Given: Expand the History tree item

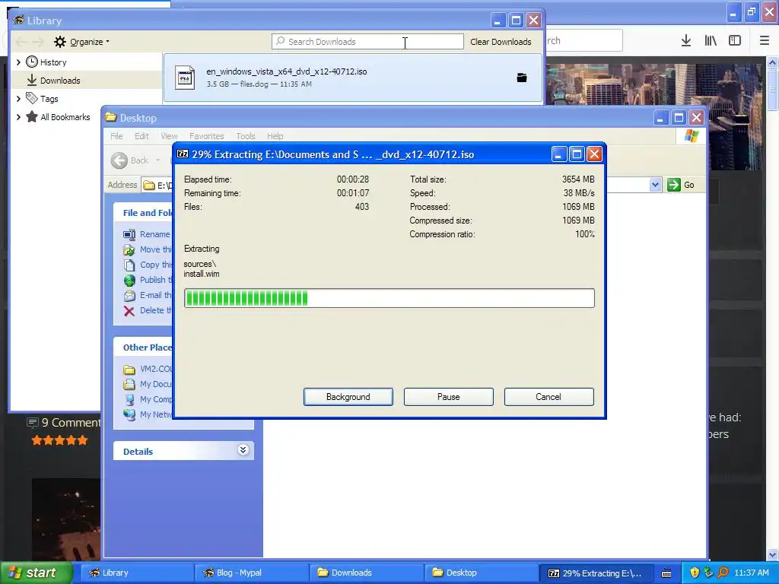Looking at the screenshot, I should coord(18,62).
